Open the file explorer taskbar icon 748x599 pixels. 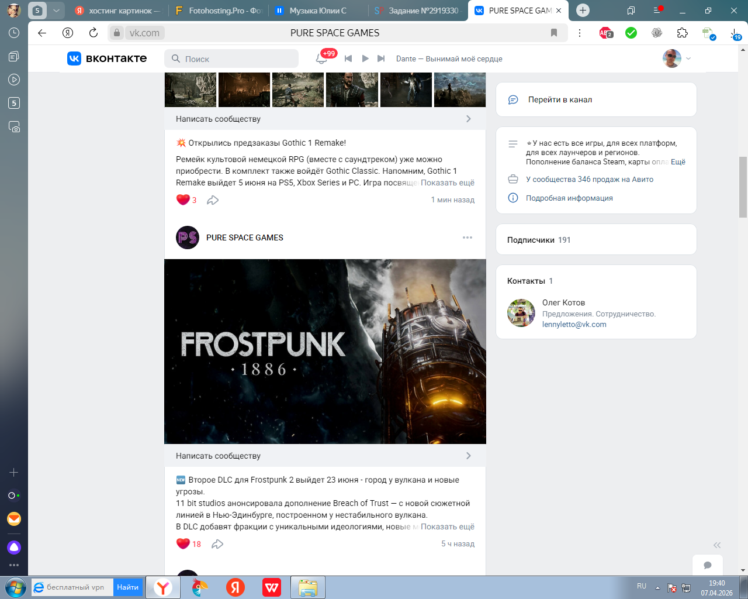click(308, 587)
